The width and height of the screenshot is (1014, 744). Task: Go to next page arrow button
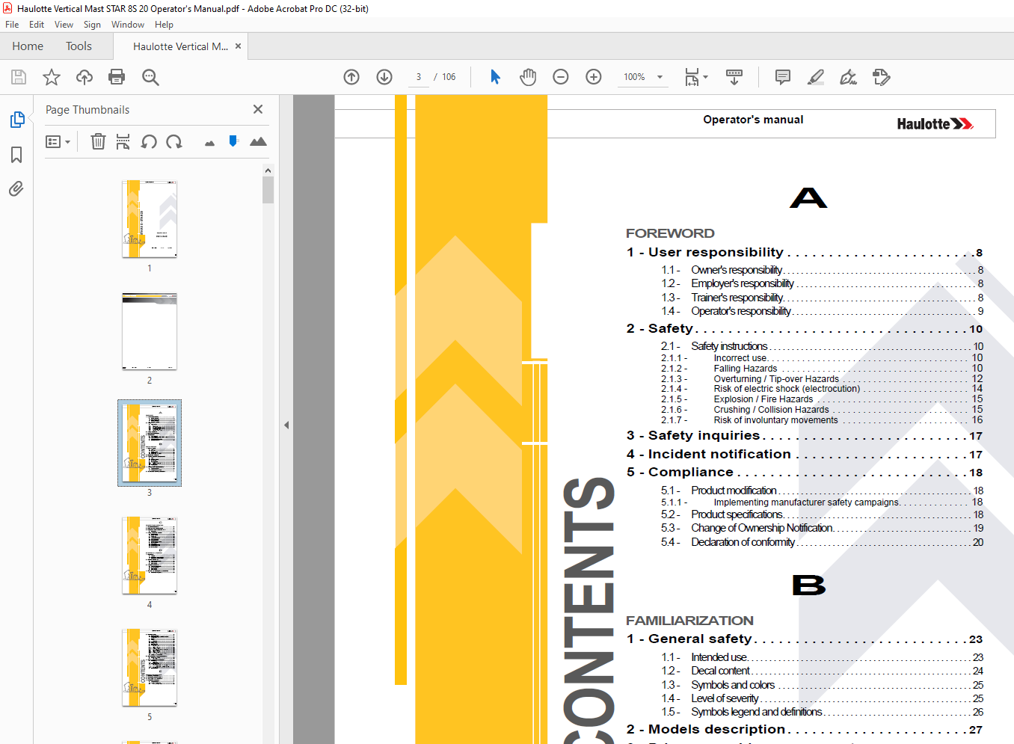(x=384, y=77)
